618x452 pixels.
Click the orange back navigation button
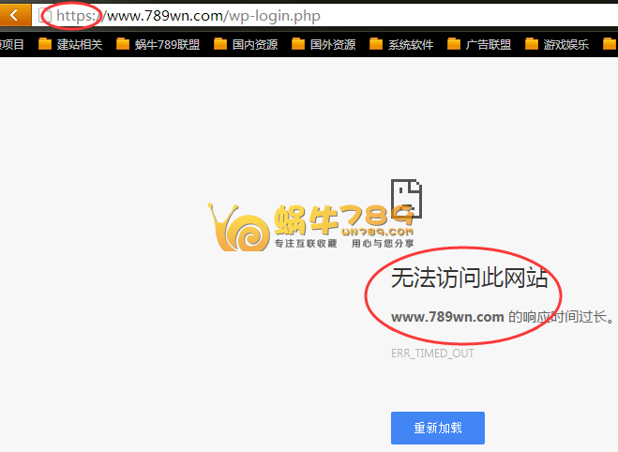coord(15,16)
